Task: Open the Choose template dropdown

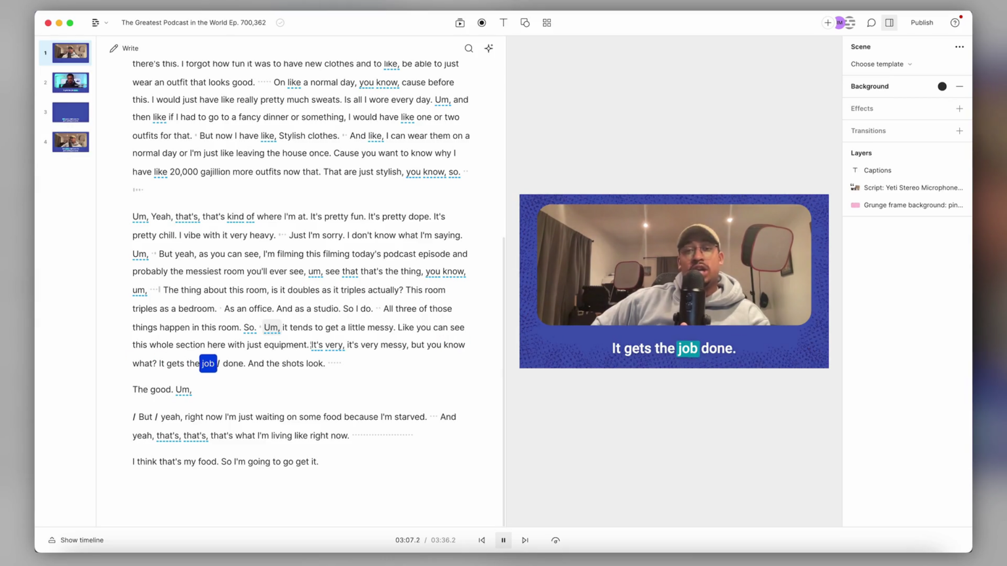Action: (x=880, y=64)
